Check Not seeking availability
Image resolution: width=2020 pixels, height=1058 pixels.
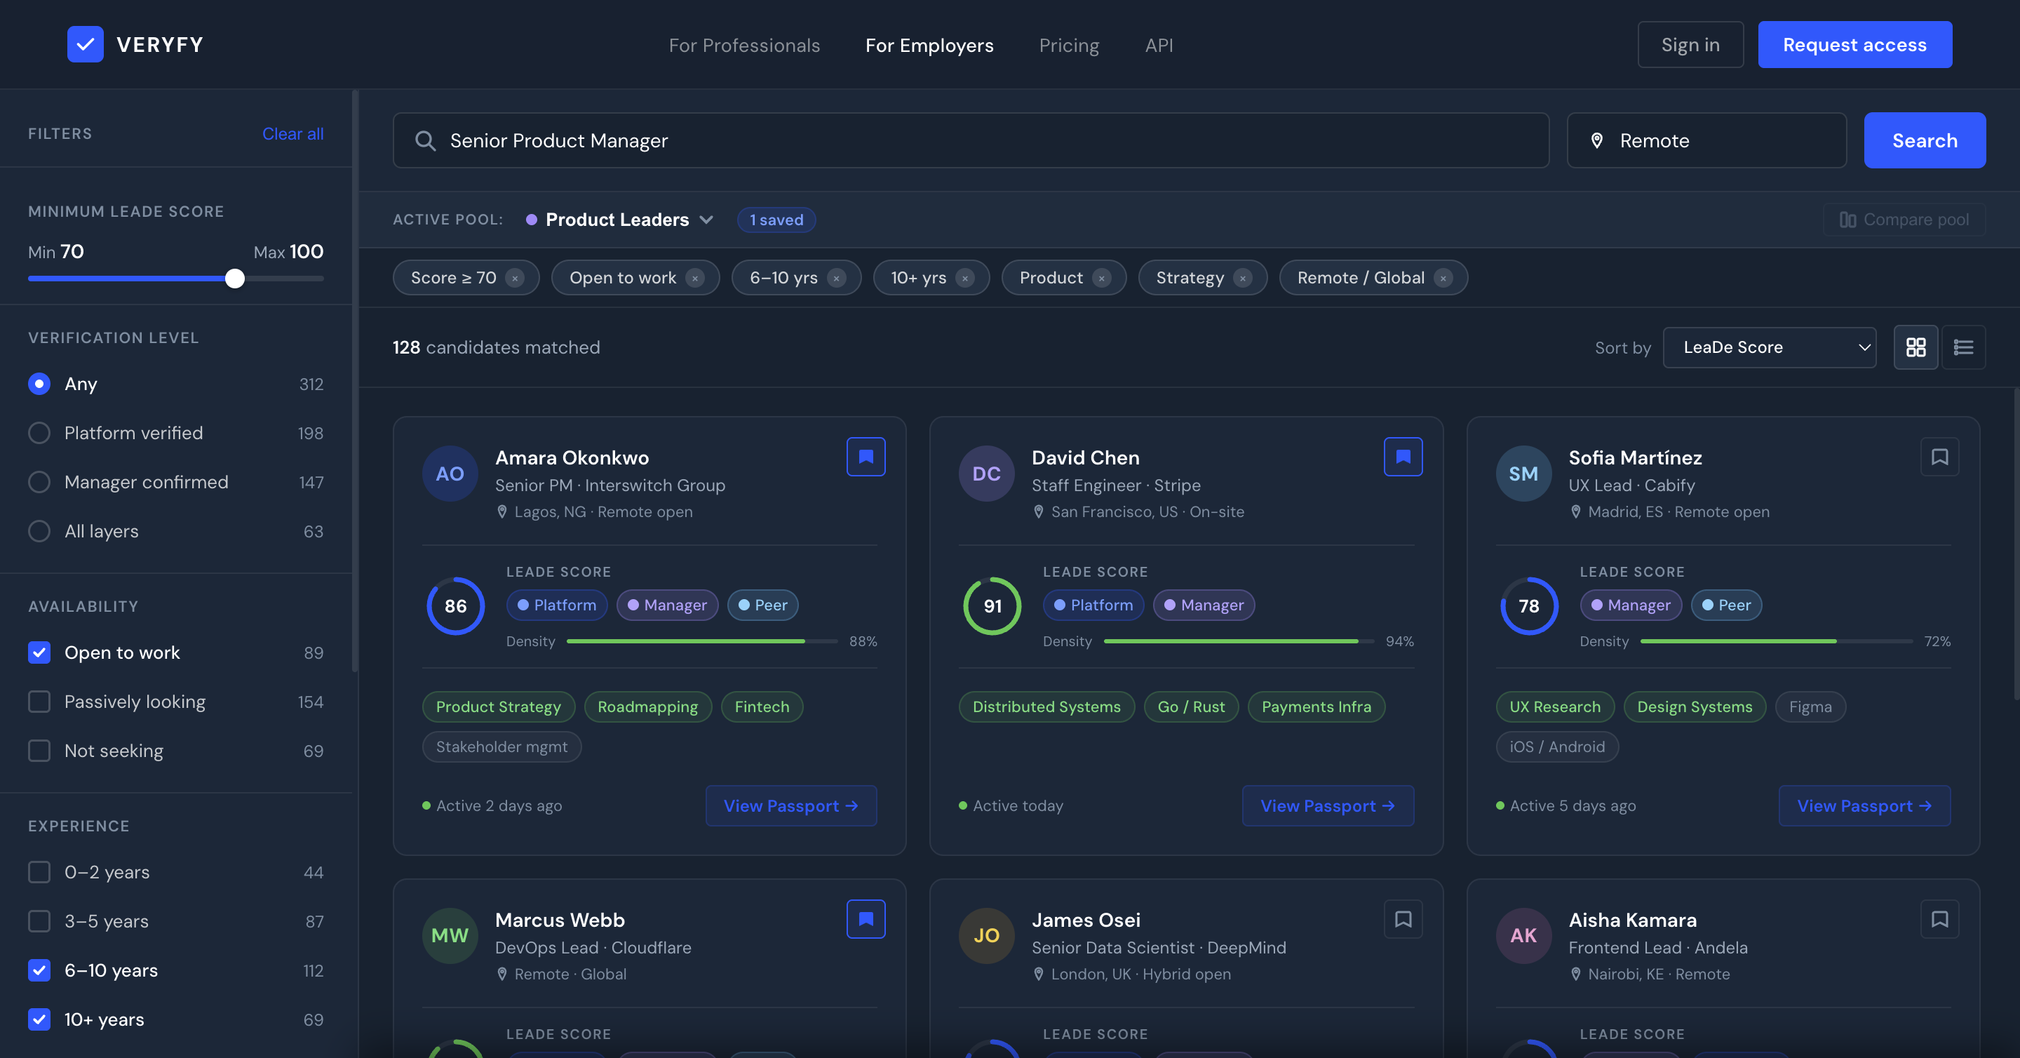click(x=39, y=751)
